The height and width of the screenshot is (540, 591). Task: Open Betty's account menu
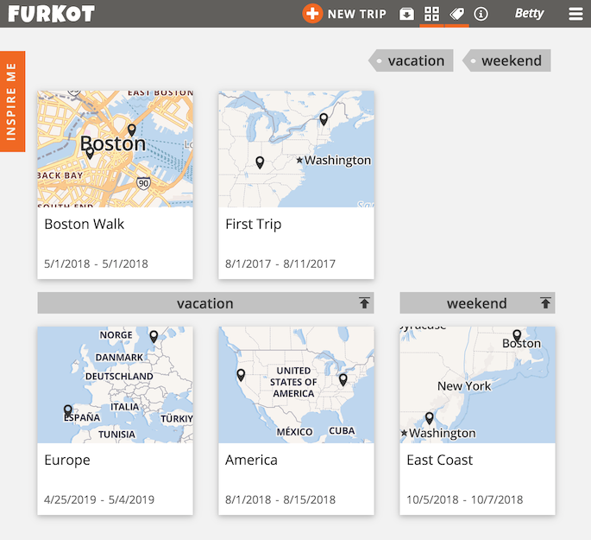coord(529,14)
